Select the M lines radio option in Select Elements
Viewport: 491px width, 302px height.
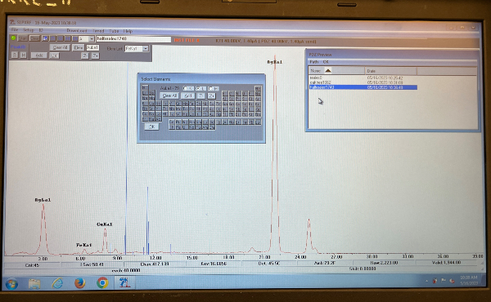(x=214, y=88)
